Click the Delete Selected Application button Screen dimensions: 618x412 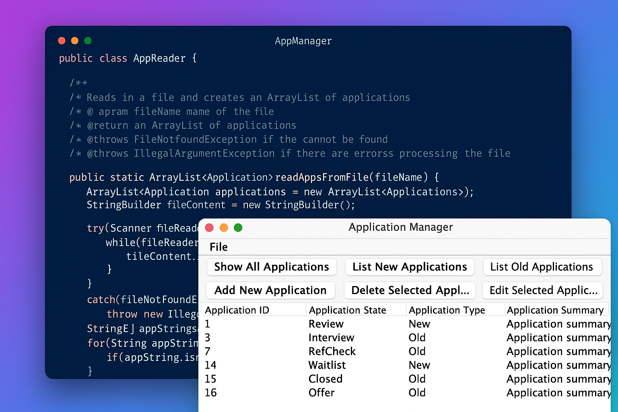[x=410, y=290]
